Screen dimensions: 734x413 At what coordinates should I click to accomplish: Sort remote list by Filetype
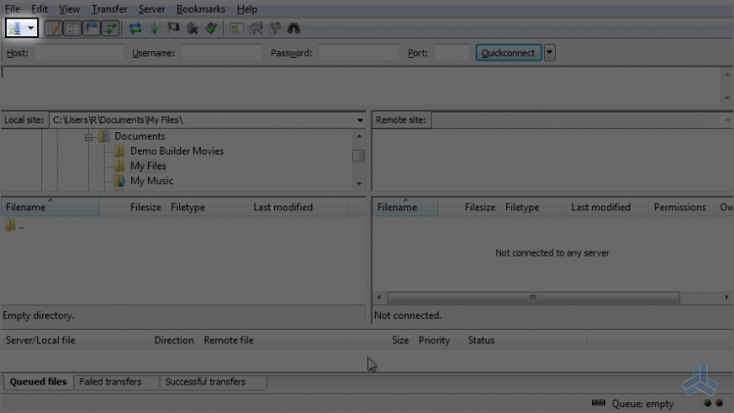(533, 206)
